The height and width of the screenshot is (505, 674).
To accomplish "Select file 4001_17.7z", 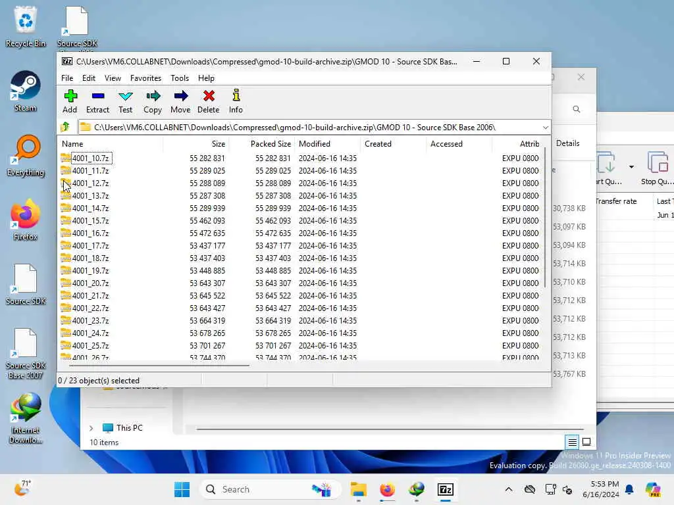I will pyautogui.click(x=90, y=245).
